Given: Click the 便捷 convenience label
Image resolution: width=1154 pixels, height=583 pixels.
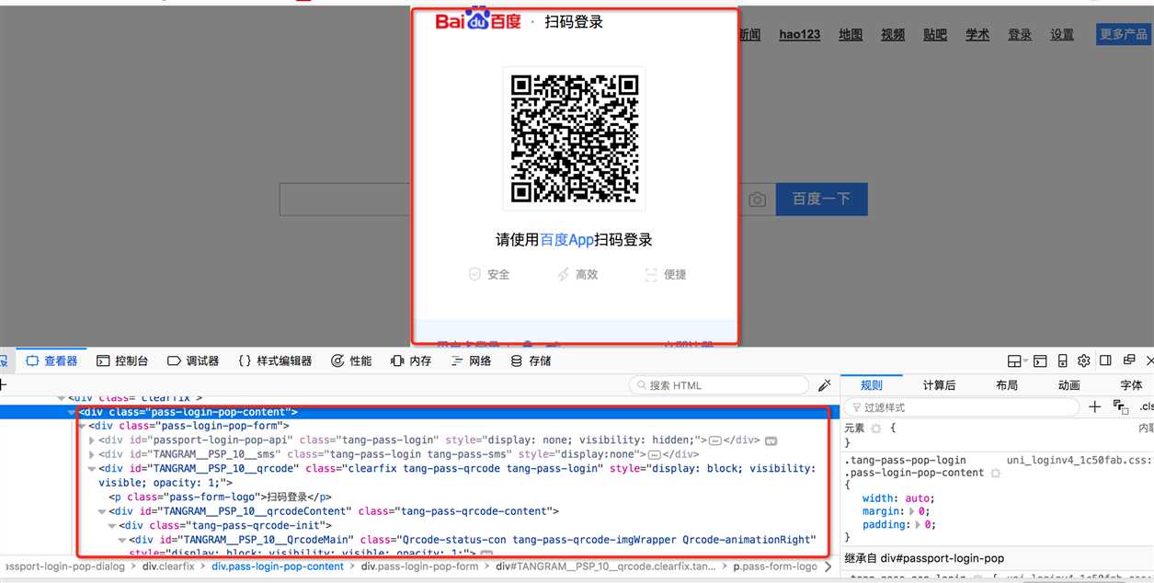Looking at the screenshot, I should pos(675,274).
